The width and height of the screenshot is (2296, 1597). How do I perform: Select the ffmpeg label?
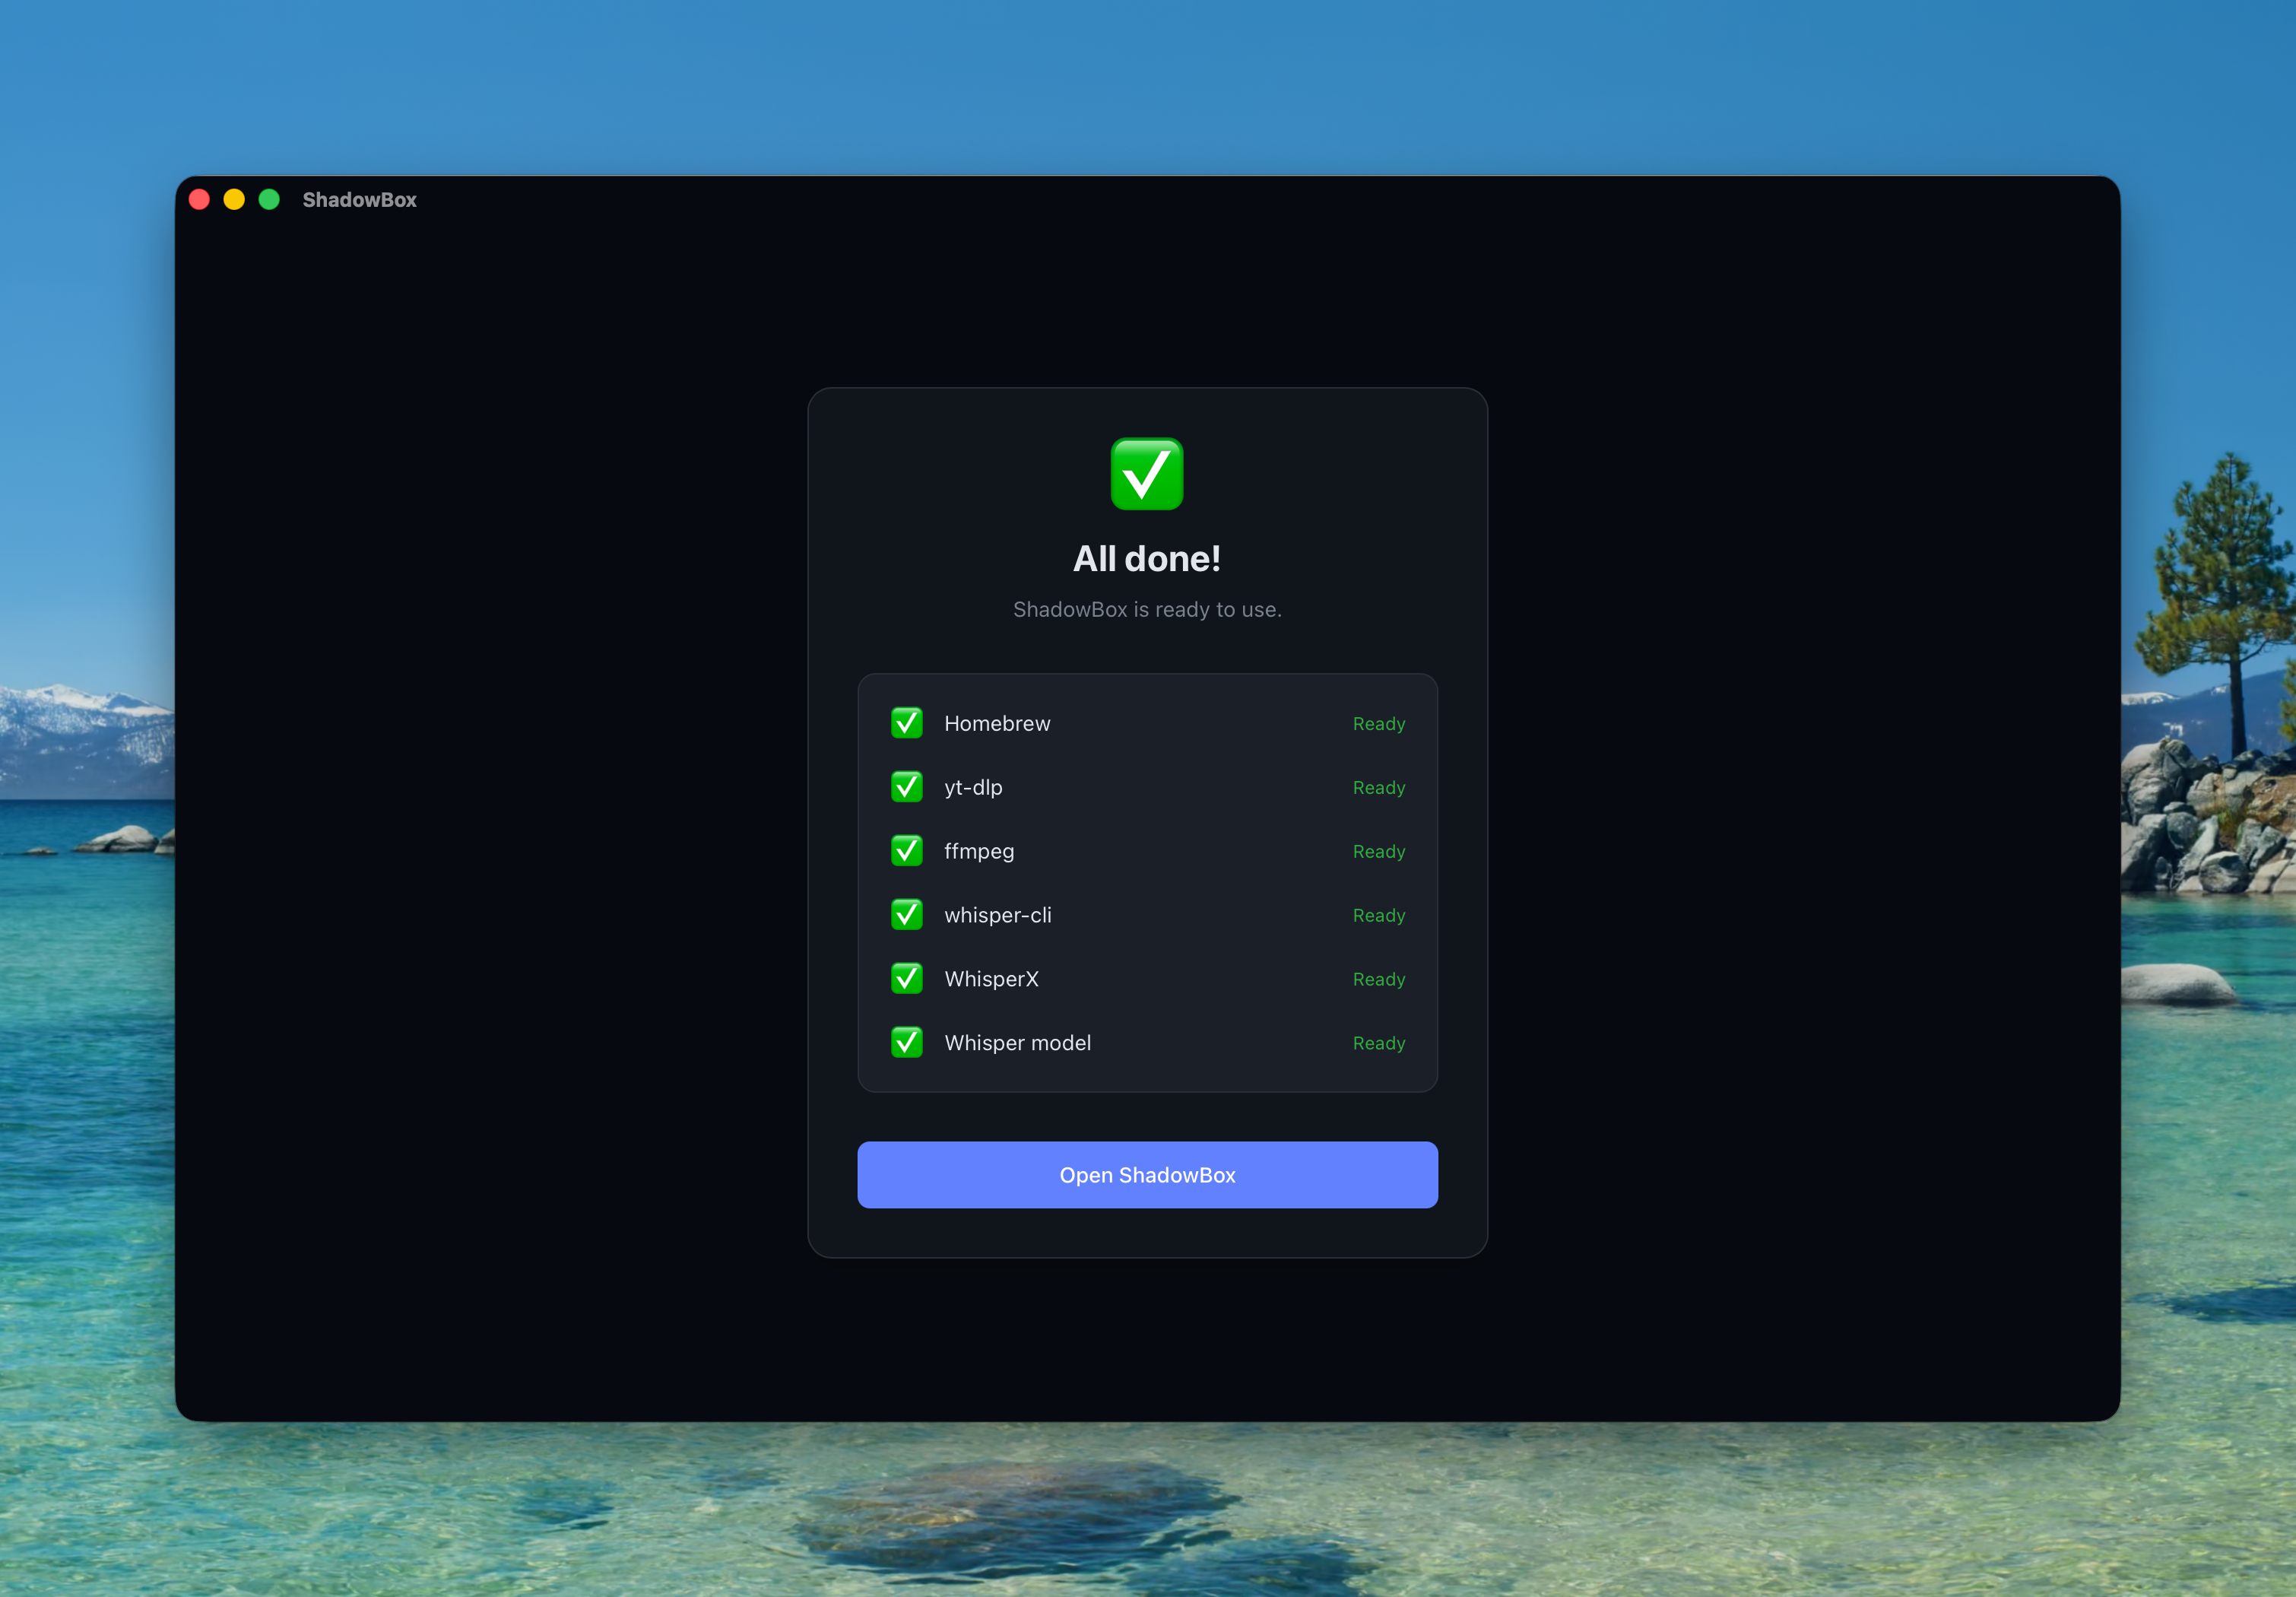click(979, 851)
